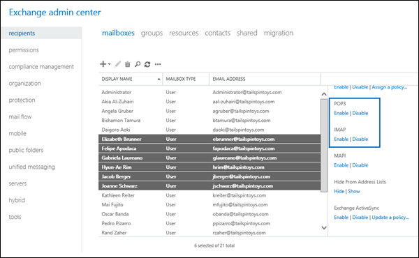
Task: Open mail flow in the left navigation
Action: coord(20,117)
